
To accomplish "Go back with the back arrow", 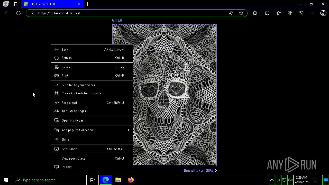I will click(7, 13).
